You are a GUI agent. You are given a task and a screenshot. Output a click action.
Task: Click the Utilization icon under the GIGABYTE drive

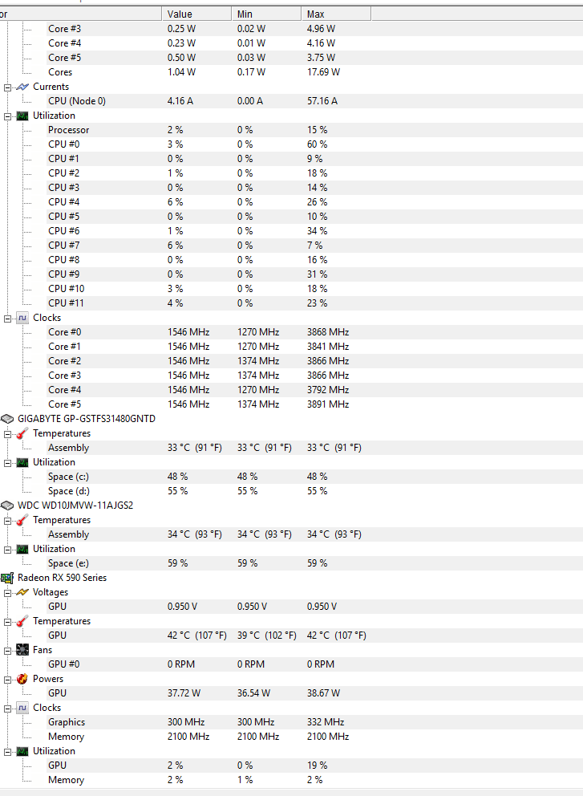(22, 462)
